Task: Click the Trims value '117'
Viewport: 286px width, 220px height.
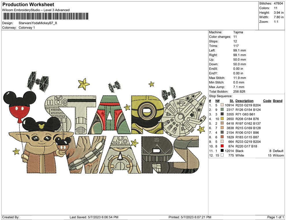Action: coord(236,46)
